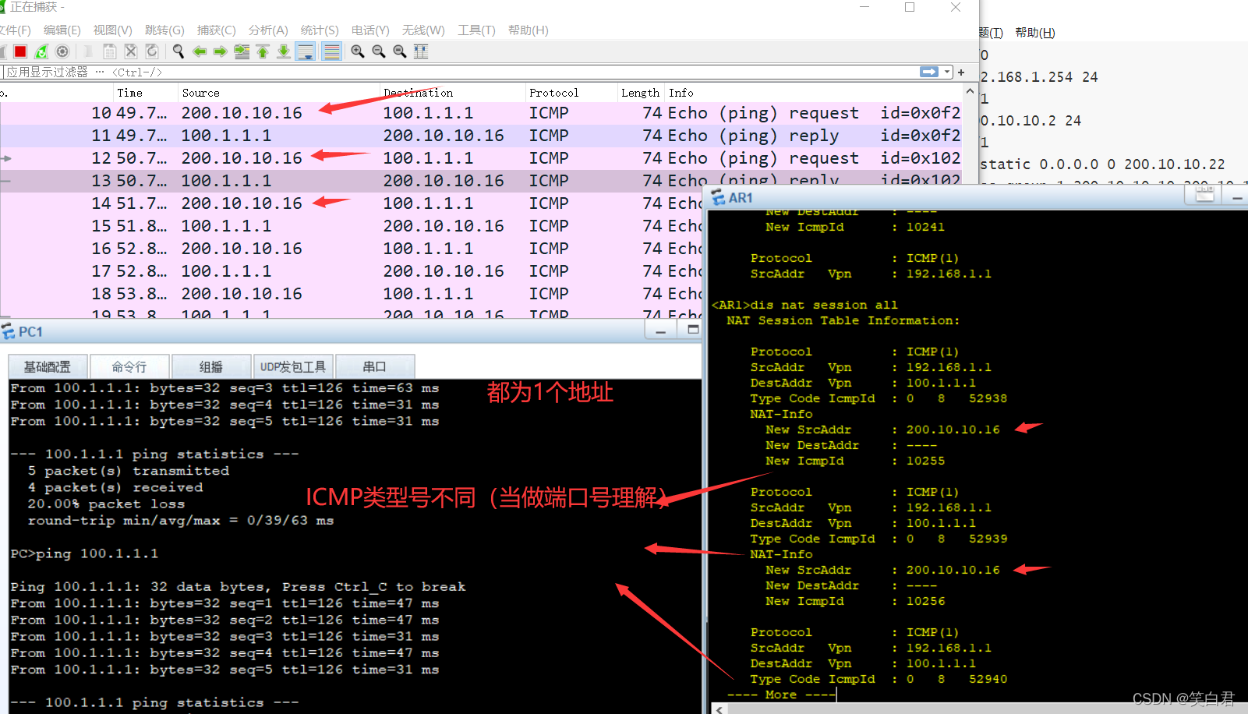Switch to PC1 组播 tab

(211, 366)
